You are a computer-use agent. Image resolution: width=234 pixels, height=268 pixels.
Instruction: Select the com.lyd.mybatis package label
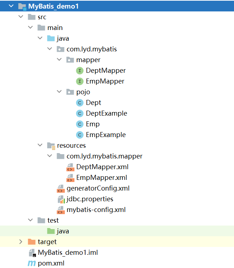click(92, 49)
